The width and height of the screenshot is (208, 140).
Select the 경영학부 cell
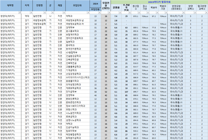point(78,95)
